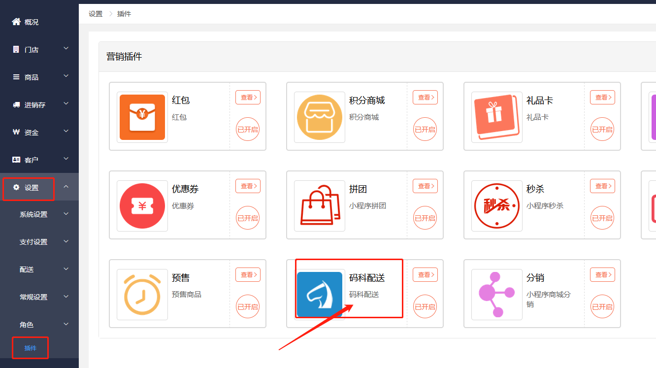Toggle 已开启 status for 码科配送 plugin
The image size is (656, 368).
(425, 306)
